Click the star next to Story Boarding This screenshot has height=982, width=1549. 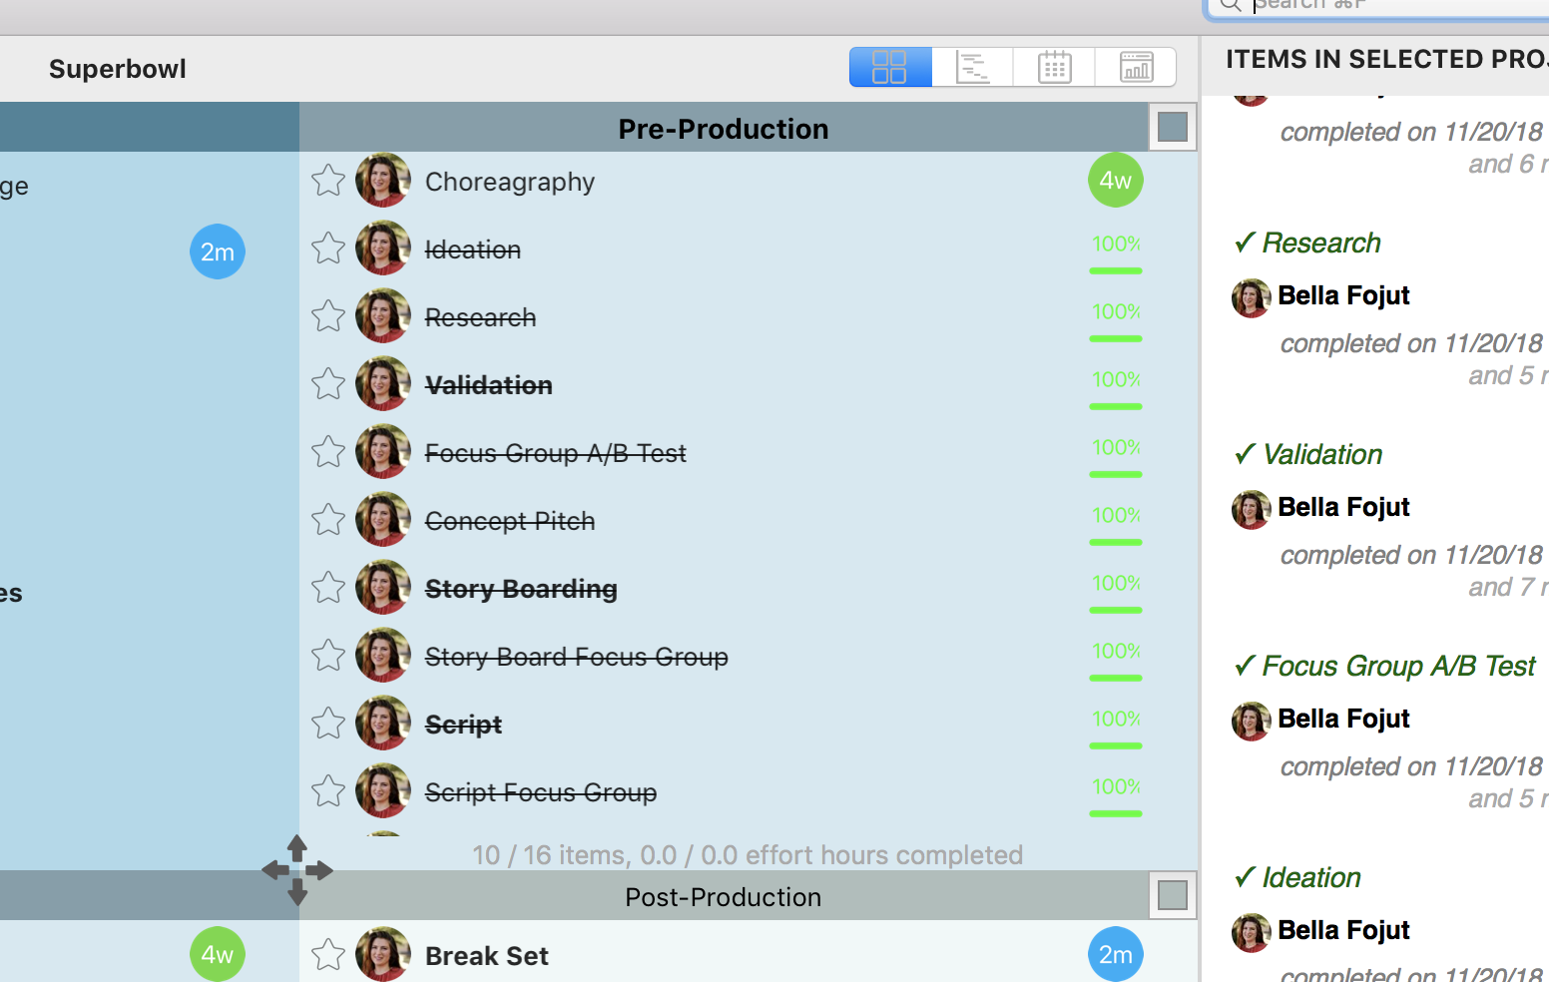328,588
